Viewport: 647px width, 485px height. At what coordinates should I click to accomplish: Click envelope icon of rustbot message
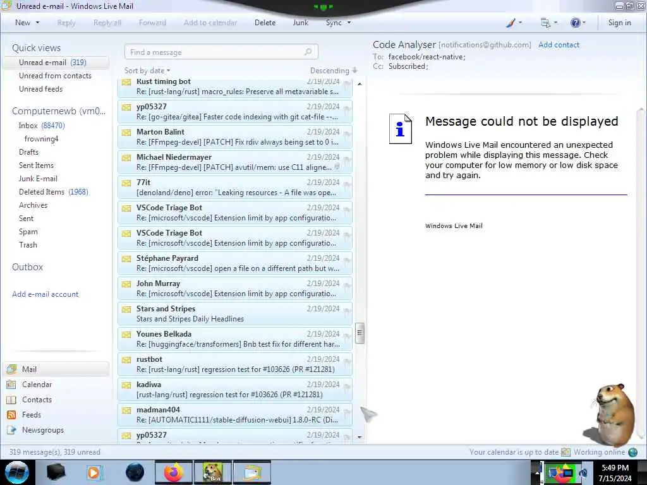click(x=126, y=359)
